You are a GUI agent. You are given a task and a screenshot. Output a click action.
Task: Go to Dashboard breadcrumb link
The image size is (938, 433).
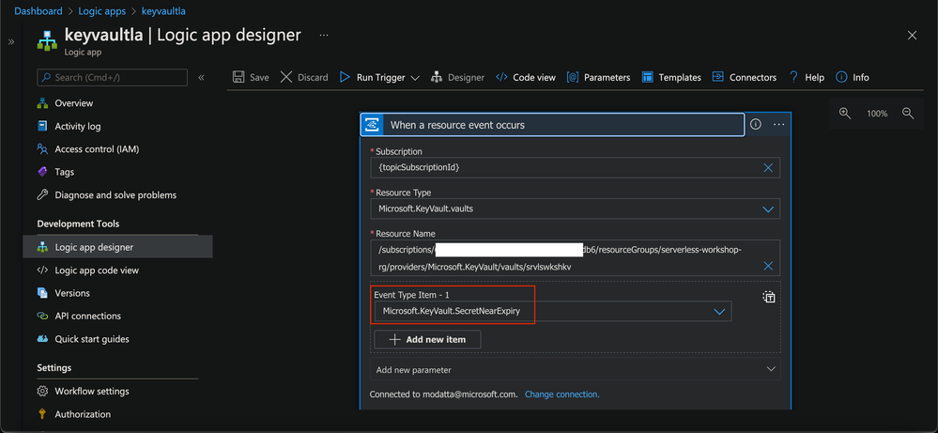(x=38, y=11)
